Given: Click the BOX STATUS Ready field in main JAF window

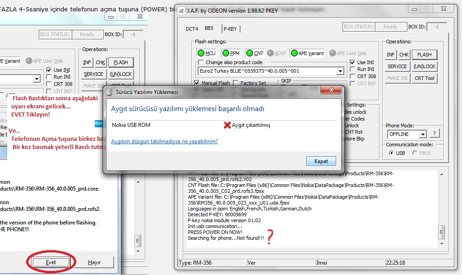Looking at the screenshot, I should coord(391,27).
